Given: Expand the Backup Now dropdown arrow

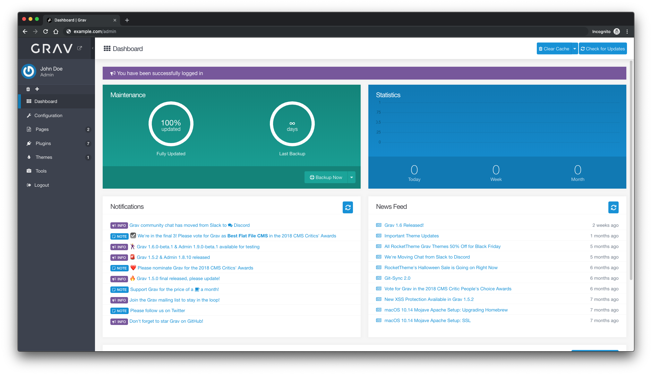Looking at the screenshot, I should [352, 177].
